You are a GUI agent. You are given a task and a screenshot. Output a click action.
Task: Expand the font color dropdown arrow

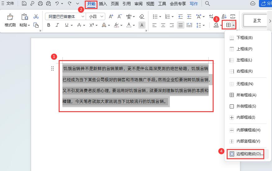pyautogui.click(x=134, y=25)
